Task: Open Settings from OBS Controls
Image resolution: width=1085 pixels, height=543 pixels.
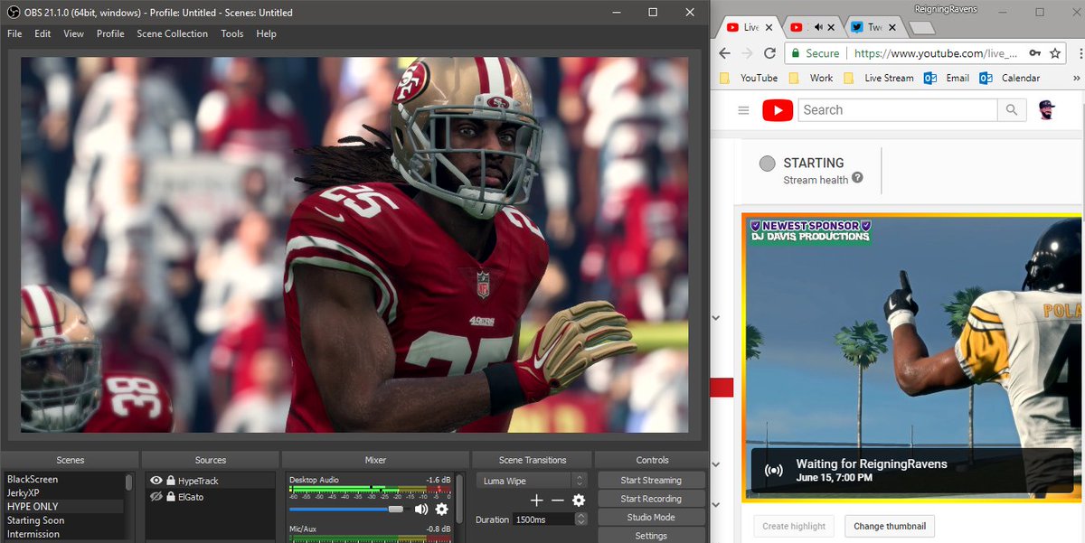Action: [651, 536]
